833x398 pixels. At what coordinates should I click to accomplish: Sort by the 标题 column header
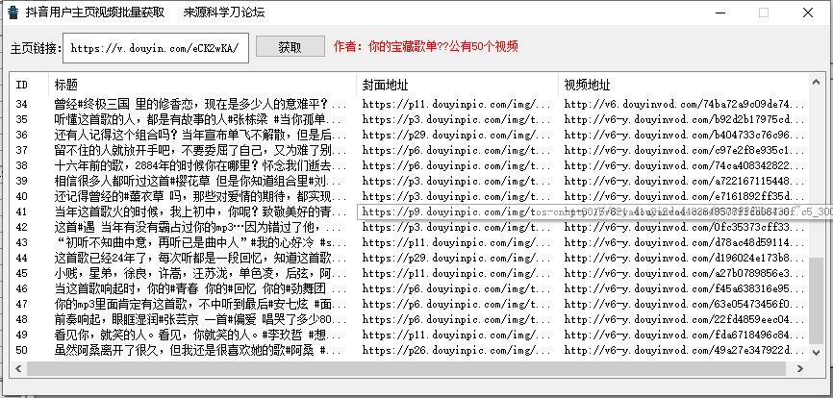tap(202, 85)
